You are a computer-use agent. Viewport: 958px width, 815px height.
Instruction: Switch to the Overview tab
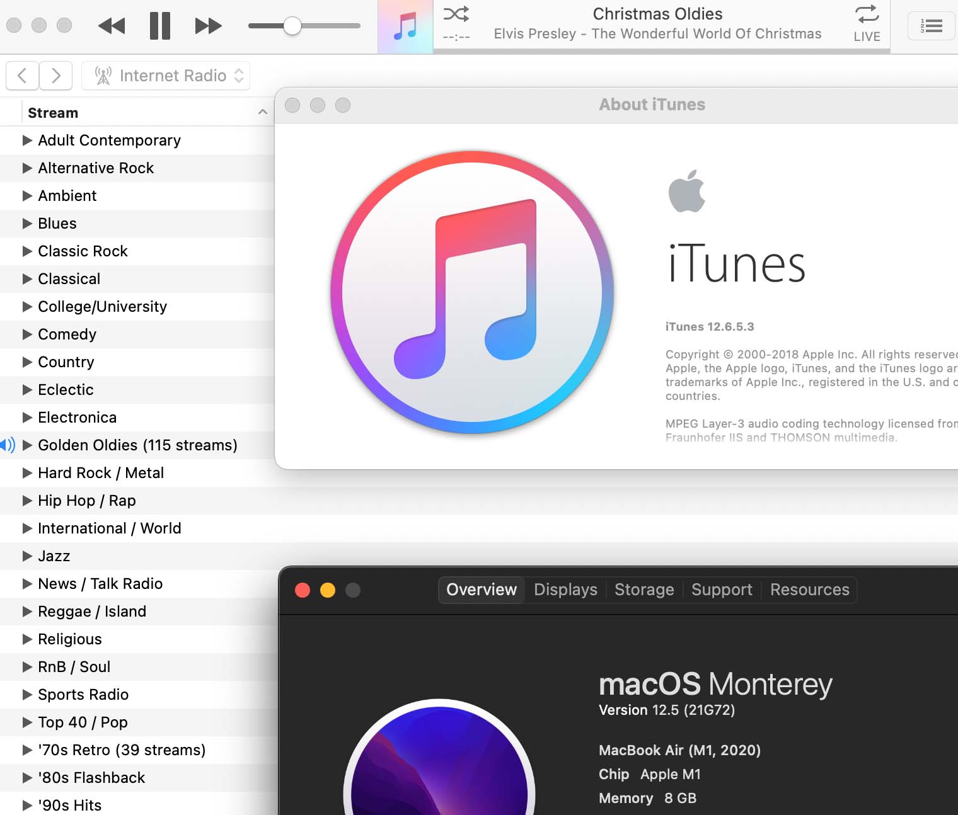pyautogui.click(x=482, y=590)
